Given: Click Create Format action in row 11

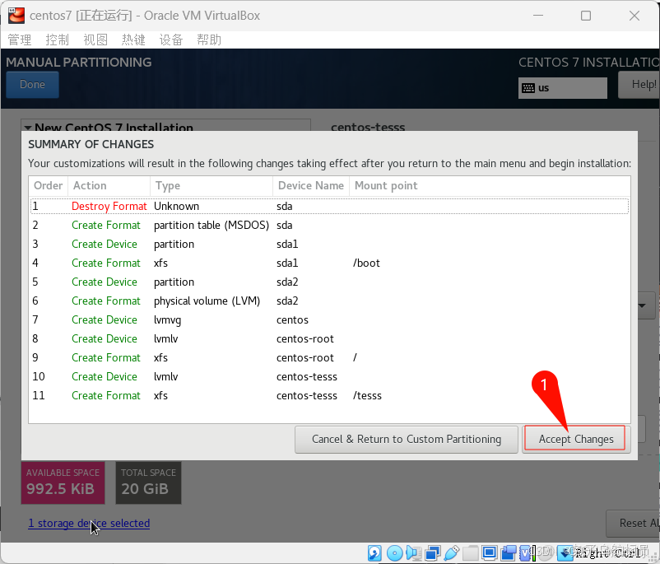Looking at the screenshot, I should point(105,395).
